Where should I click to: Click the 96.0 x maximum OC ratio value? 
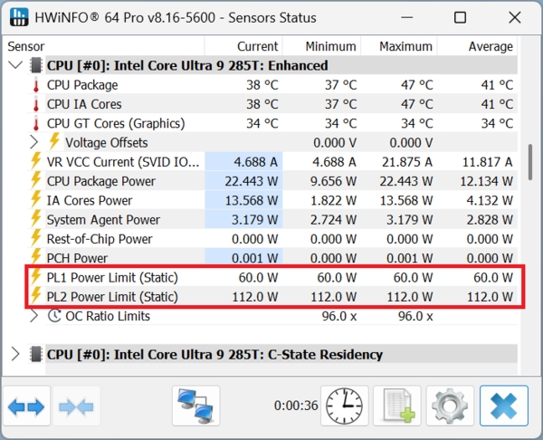415,316
